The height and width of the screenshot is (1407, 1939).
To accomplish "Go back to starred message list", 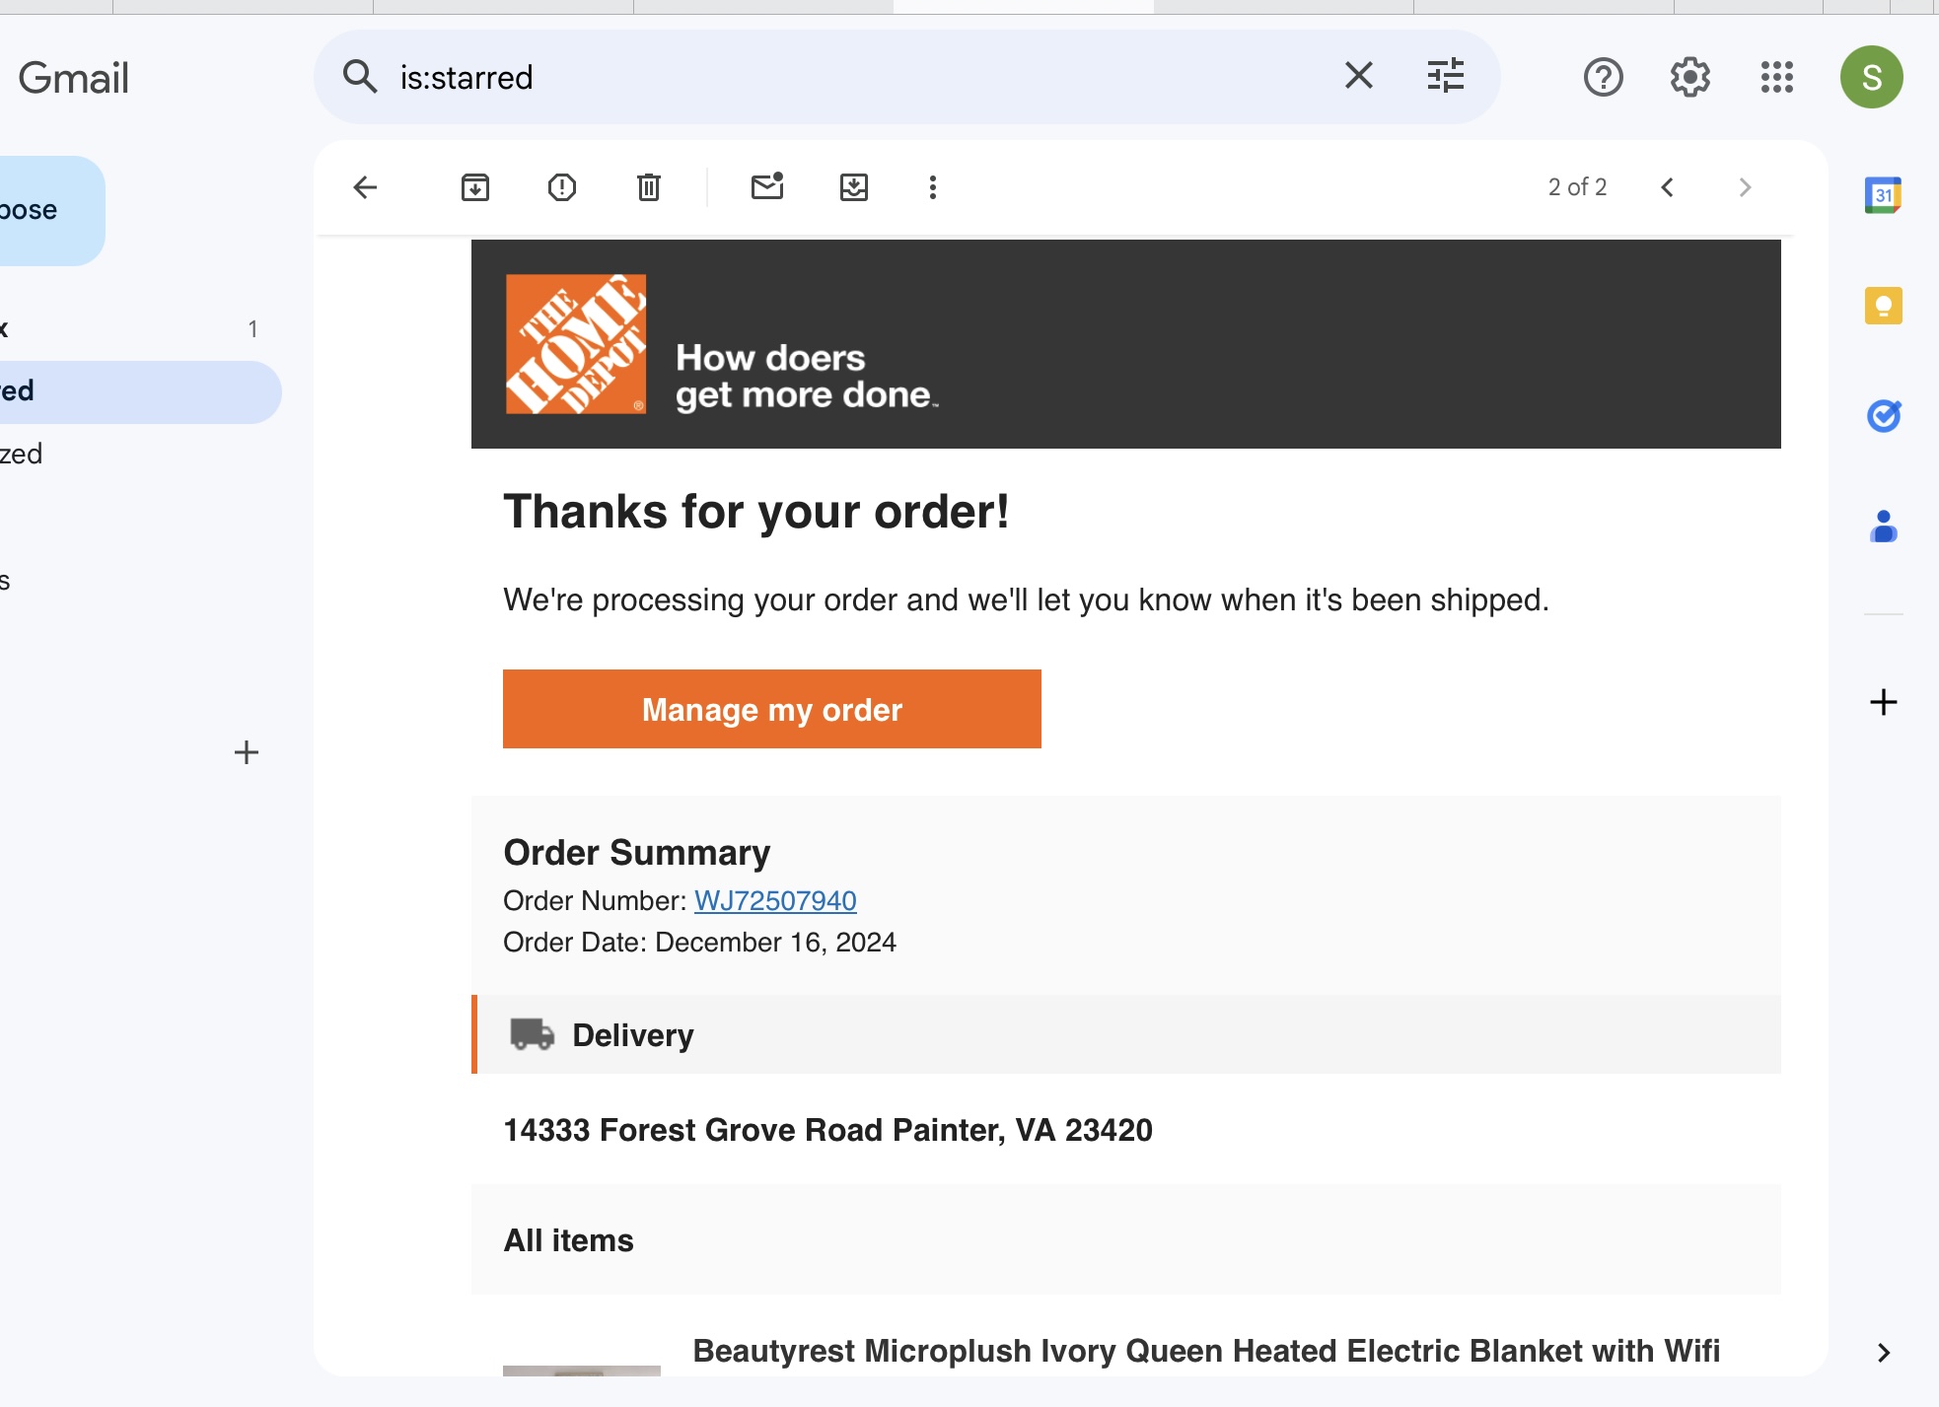I will coord(365,187).
